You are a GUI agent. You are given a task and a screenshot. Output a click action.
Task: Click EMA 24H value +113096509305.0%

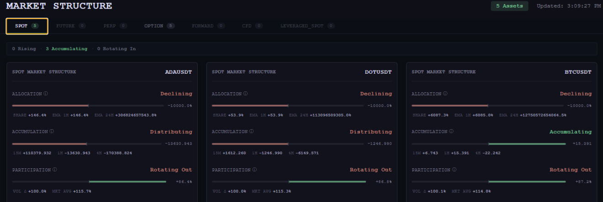tap(331, 115)
